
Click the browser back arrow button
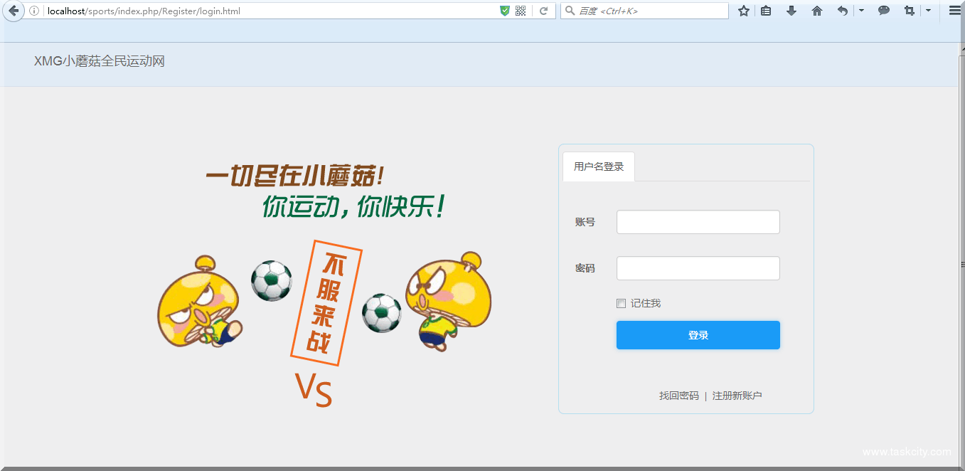click(13, 11)
